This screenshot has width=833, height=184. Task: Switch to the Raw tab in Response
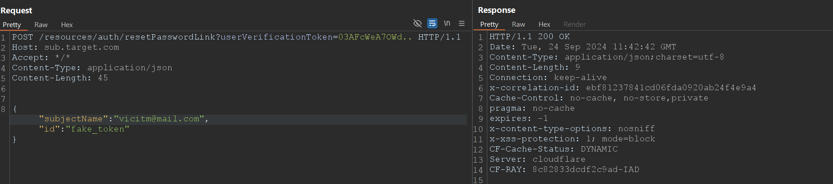pyautogui.click(x=519, y=24)
